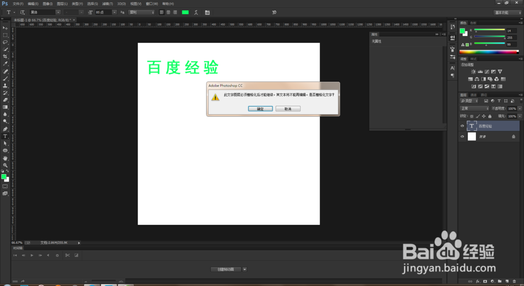The image size is (524, 286).
Task: Select the Brush tool
Action: tap(5, 79)
